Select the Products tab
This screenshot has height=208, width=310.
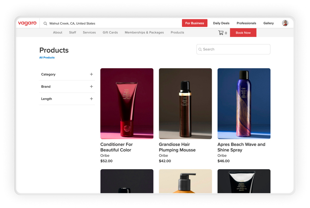[177, 32]
